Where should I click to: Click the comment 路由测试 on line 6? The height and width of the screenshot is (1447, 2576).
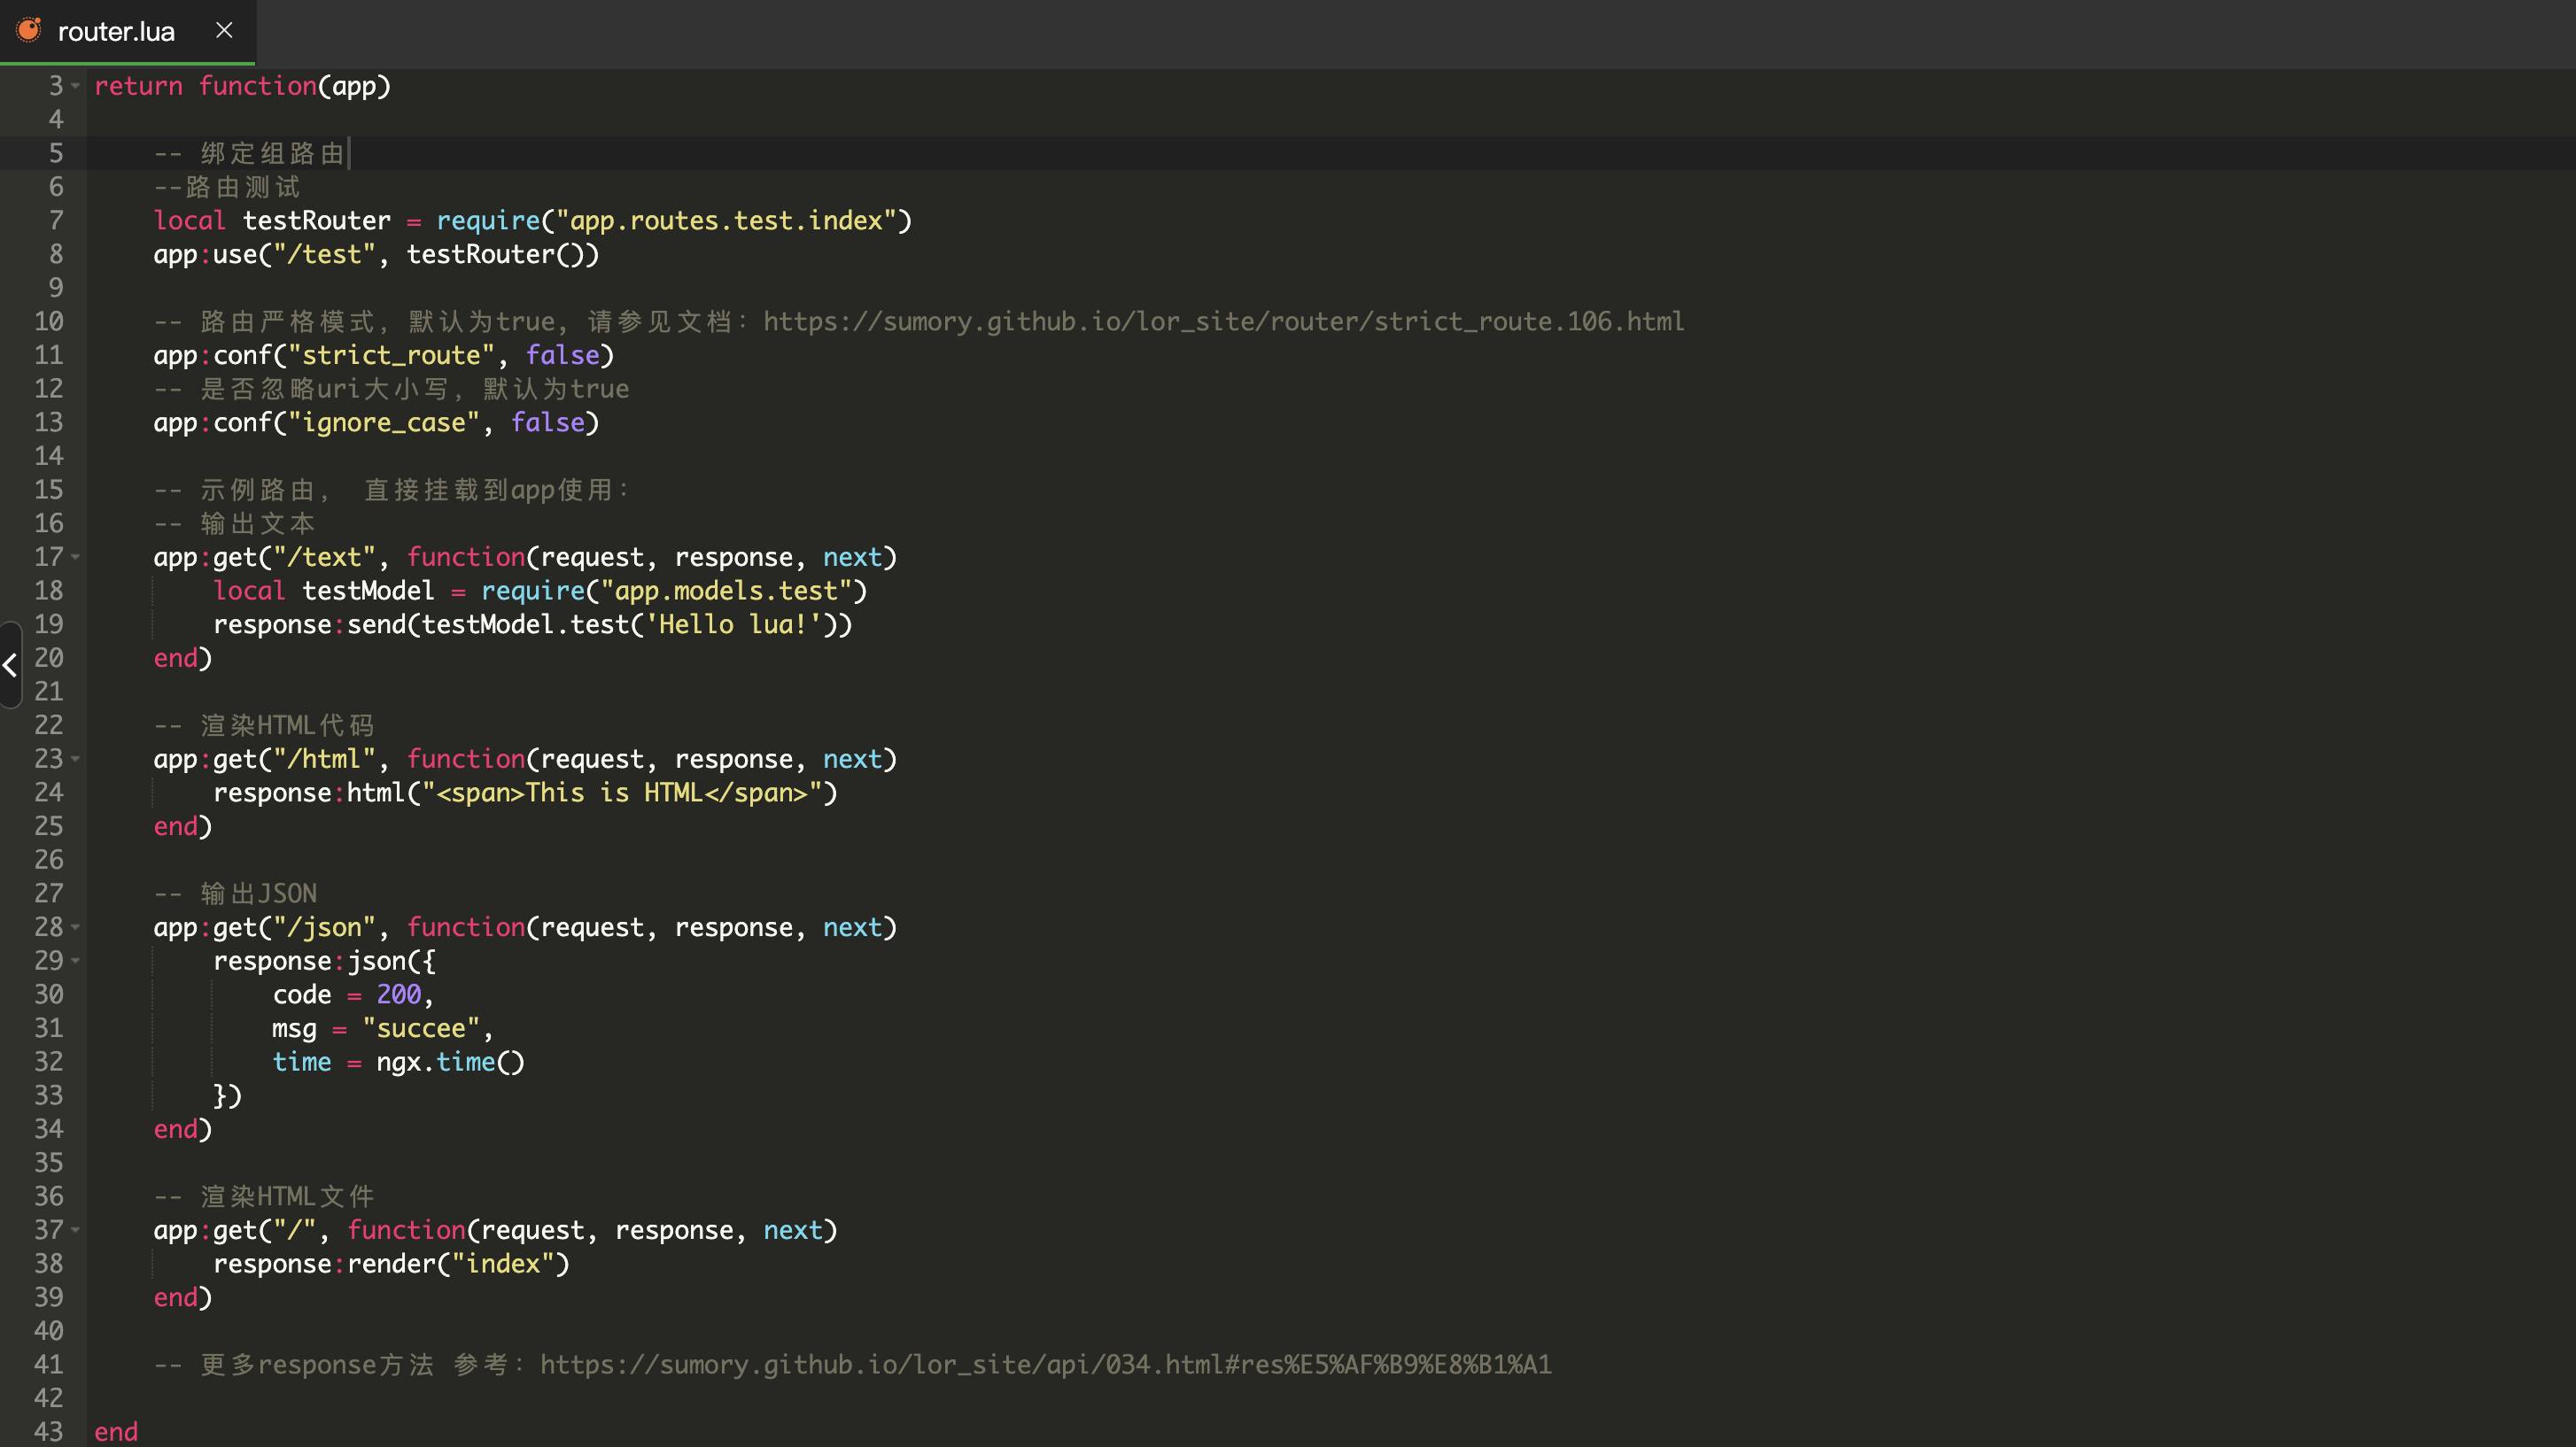click(x=242, y=187)
